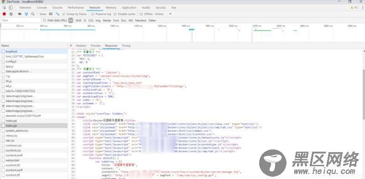Open the Headers tab of the request
This screenshot has width=365, height=179.
coord(81,46)
